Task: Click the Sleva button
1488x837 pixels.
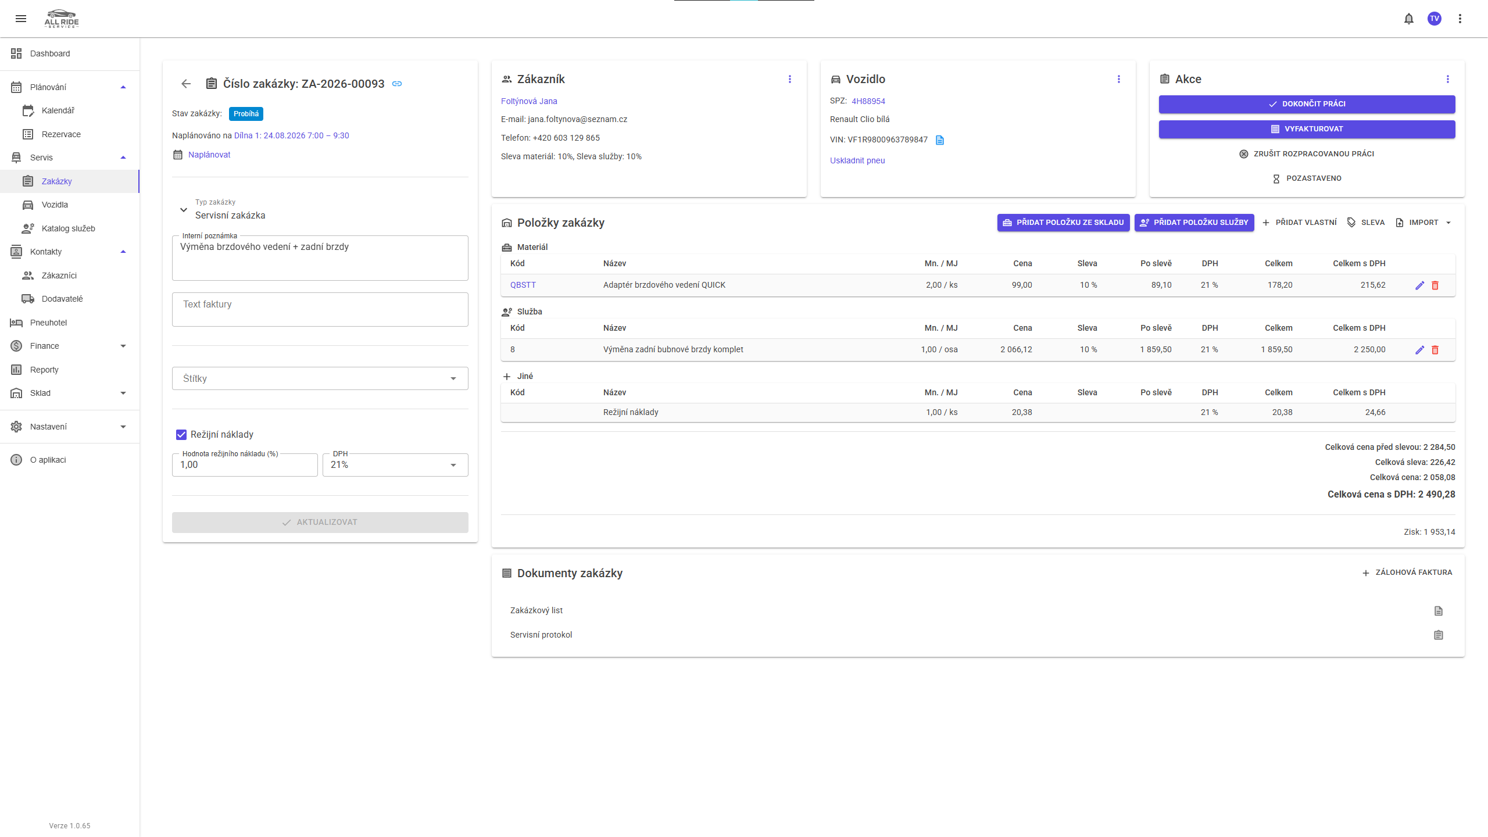Action: click(x=1365, y=223)
